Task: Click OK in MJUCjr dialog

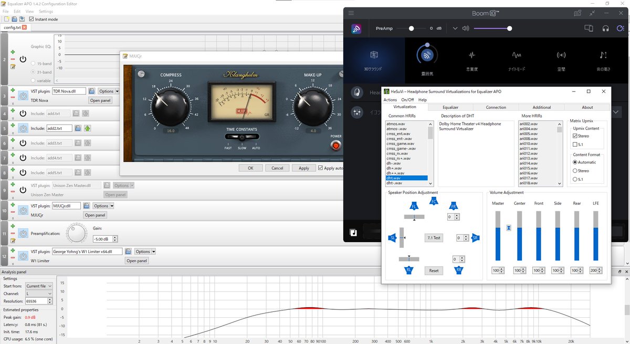Action: coord(250,168)
